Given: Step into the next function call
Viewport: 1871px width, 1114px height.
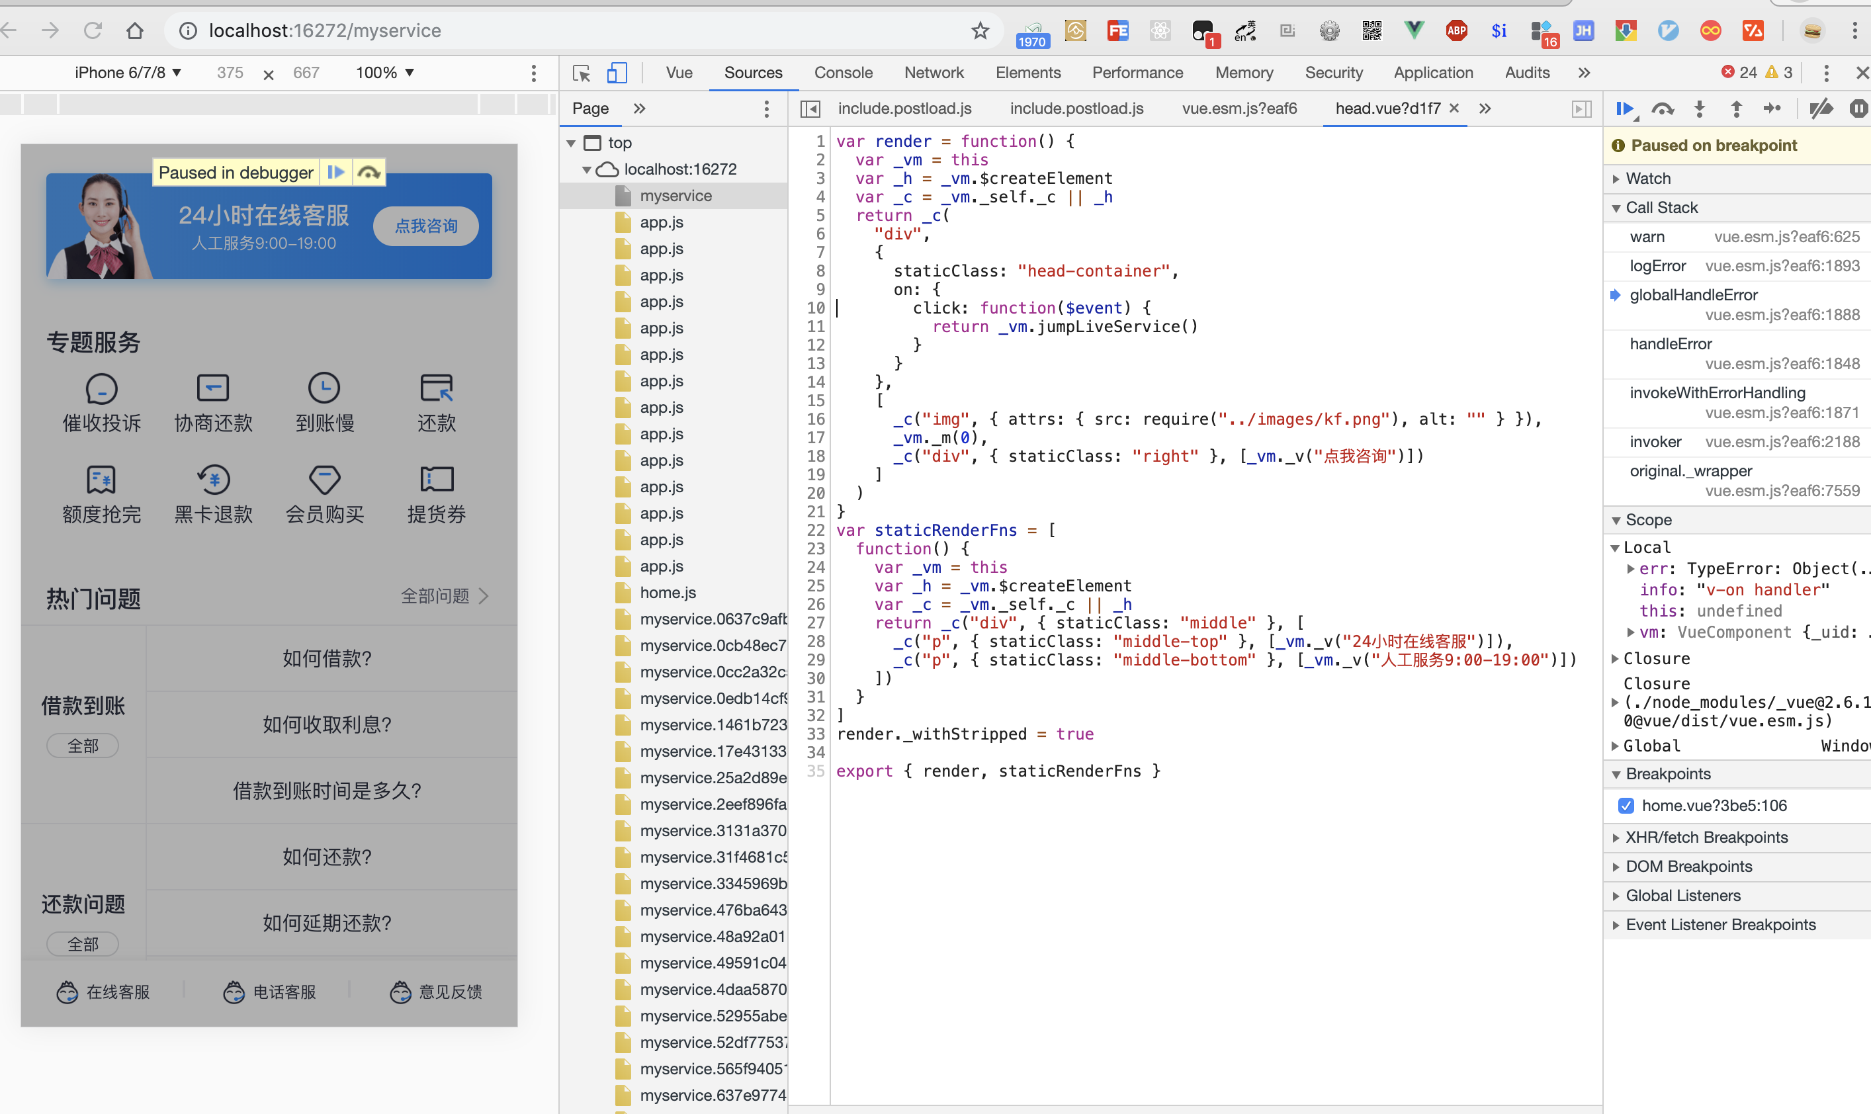Looking at the screenshot, I should (x=1700, y=110).
